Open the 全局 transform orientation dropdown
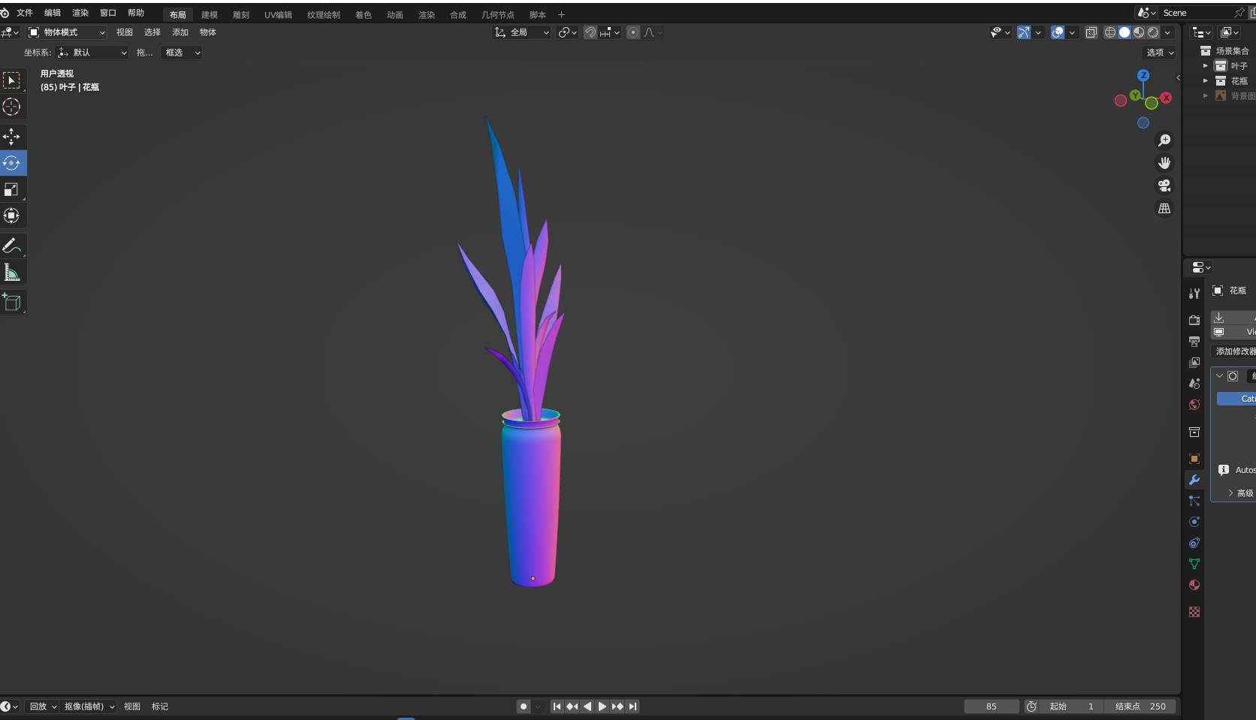This screenshot has height=720, width=1256. pos(521,32)
